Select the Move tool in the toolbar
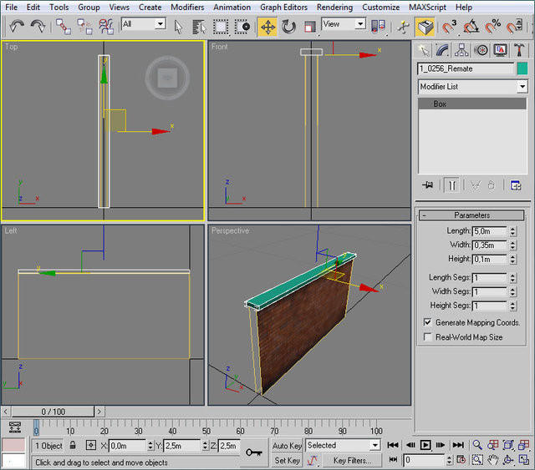 [x=267, y=27]
